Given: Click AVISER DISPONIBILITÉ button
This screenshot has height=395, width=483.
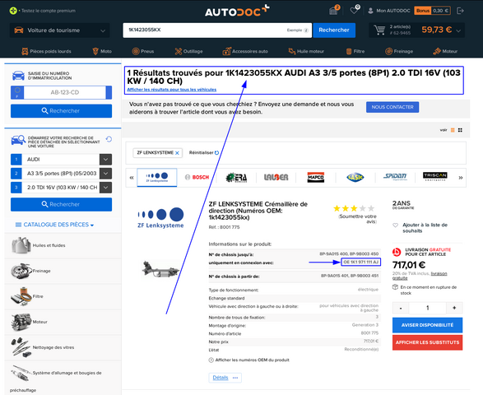Looking at the screenshot, I should coord(427,325).
